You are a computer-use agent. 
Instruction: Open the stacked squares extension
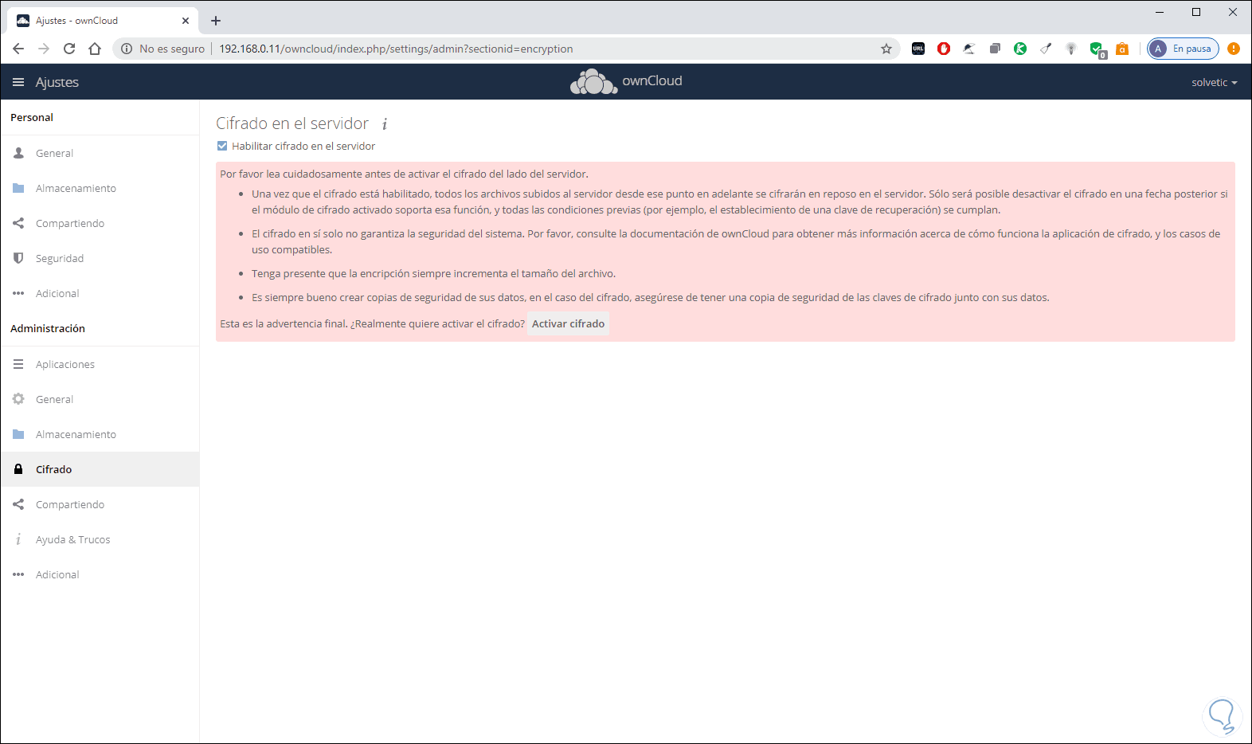(995, 49)
